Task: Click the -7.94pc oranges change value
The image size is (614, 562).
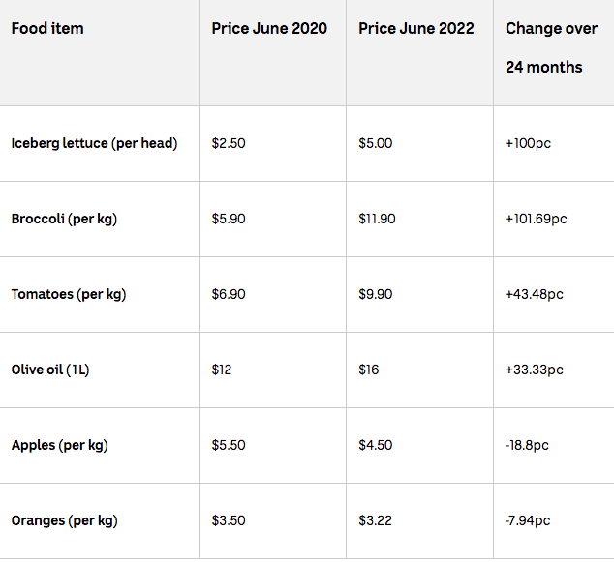Action: pyautogui.click(x=528, y=520)
